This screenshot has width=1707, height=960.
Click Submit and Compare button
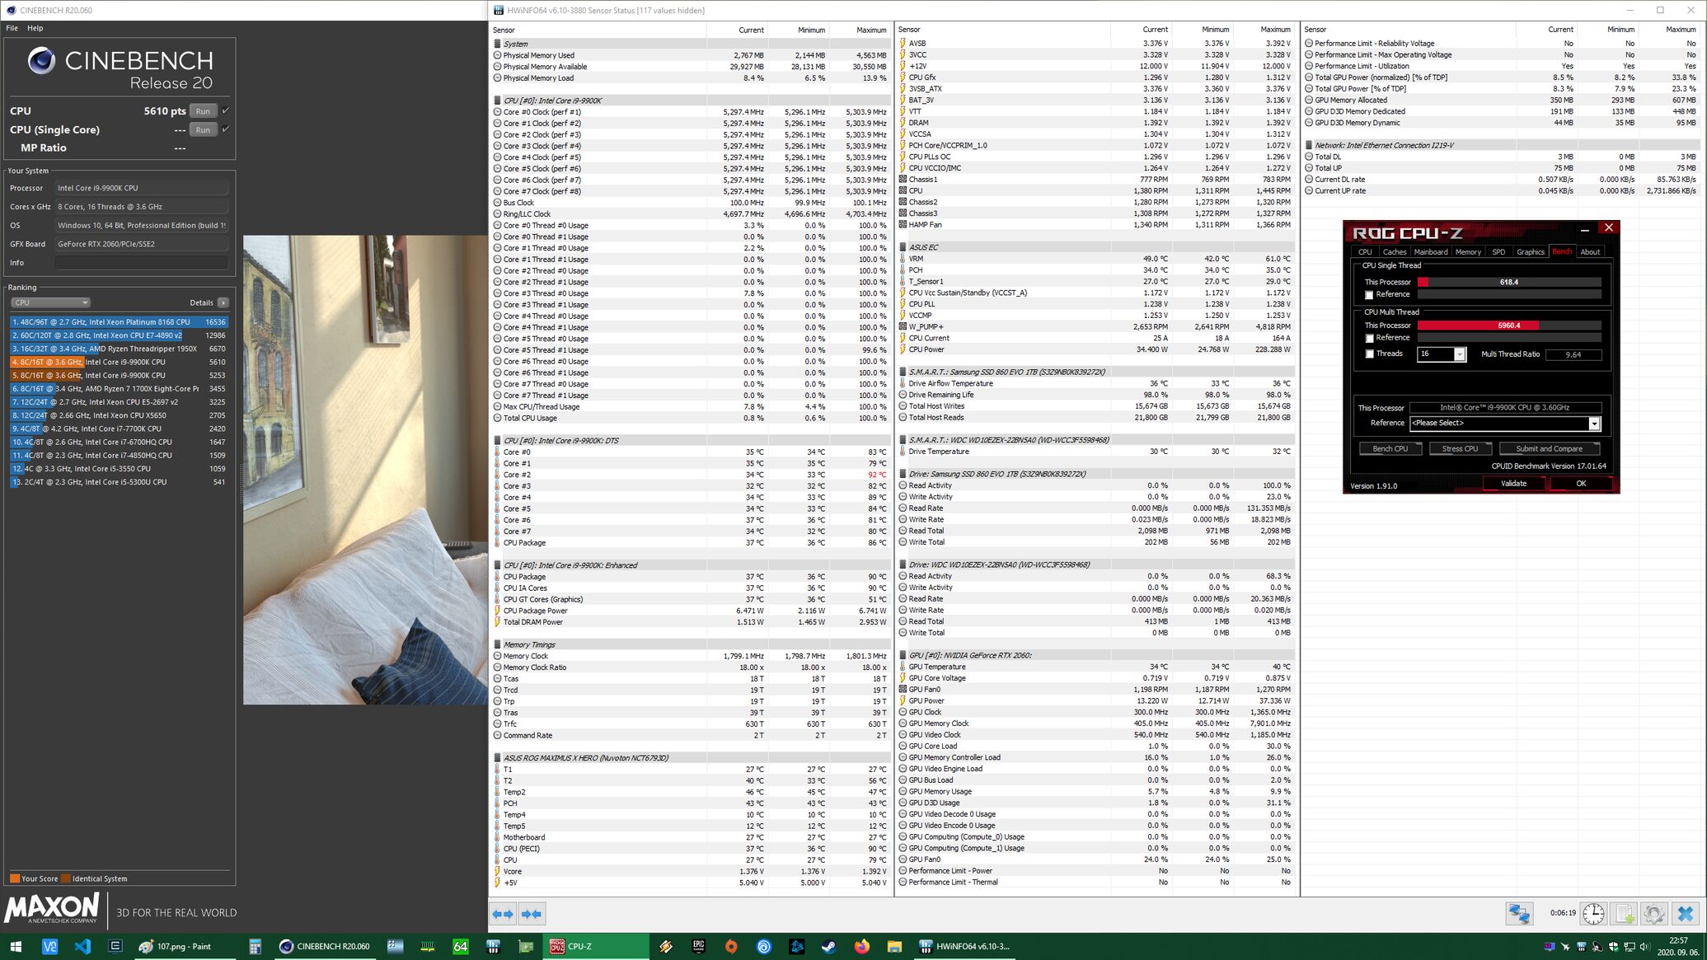1549,449
